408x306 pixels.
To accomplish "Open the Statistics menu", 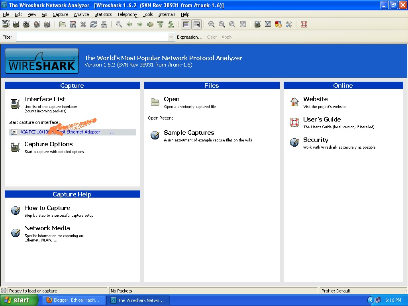I will 103,14.
